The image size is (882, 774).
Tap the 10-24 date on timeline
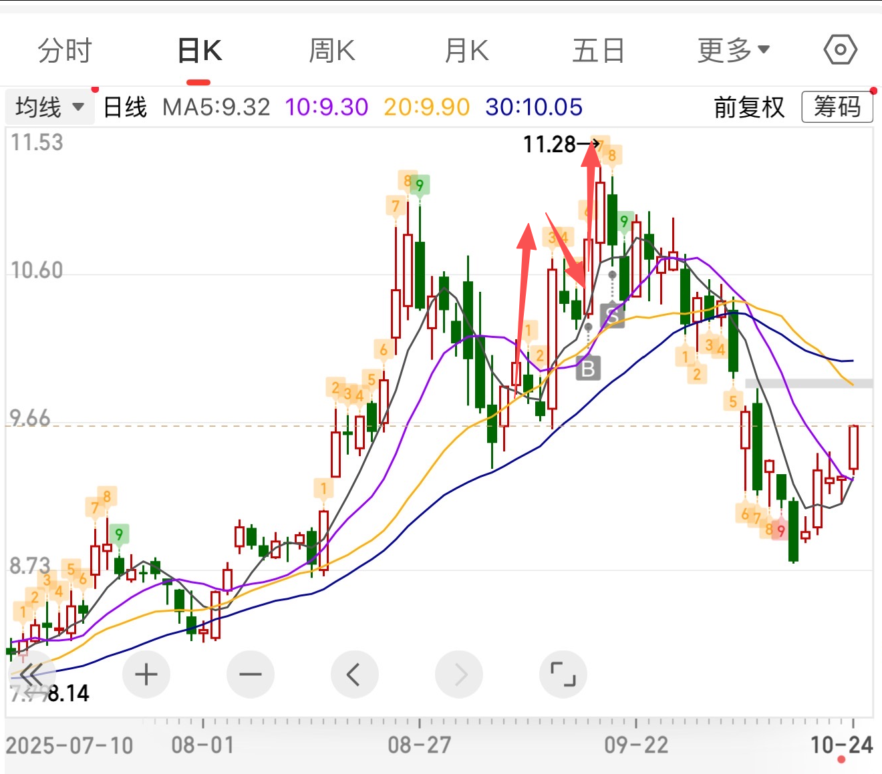click(x=841, y=745)
